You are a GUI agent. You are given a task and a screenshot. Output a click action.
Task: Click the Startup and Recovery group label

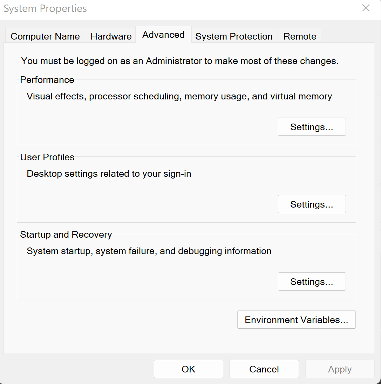[x=66, y=235]
